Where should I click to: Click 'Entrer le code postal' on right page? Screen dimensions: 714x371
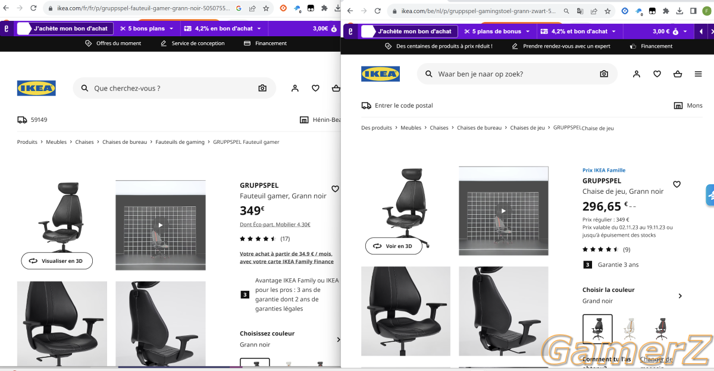[x=397, y=106]
